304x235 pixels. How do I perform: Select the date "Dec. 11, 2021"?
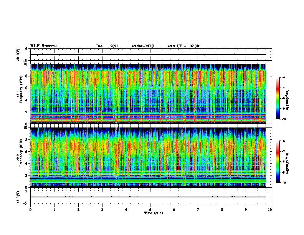pos(107,46)
